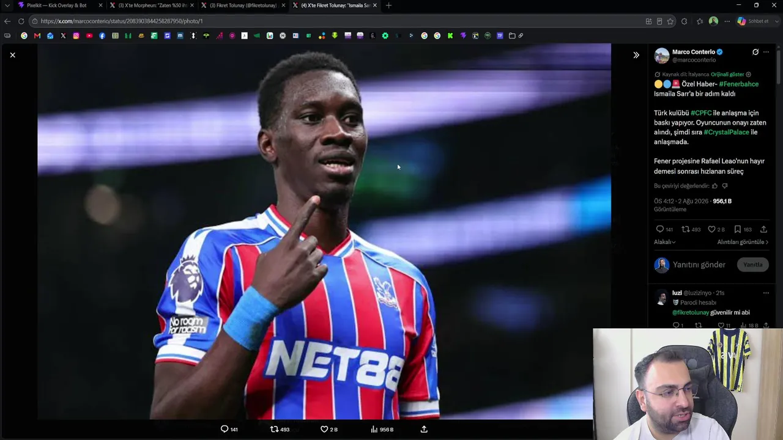Rate the translation with thumbs up
783x440 pixels.
pyautogui.click(x=714, y=186)
